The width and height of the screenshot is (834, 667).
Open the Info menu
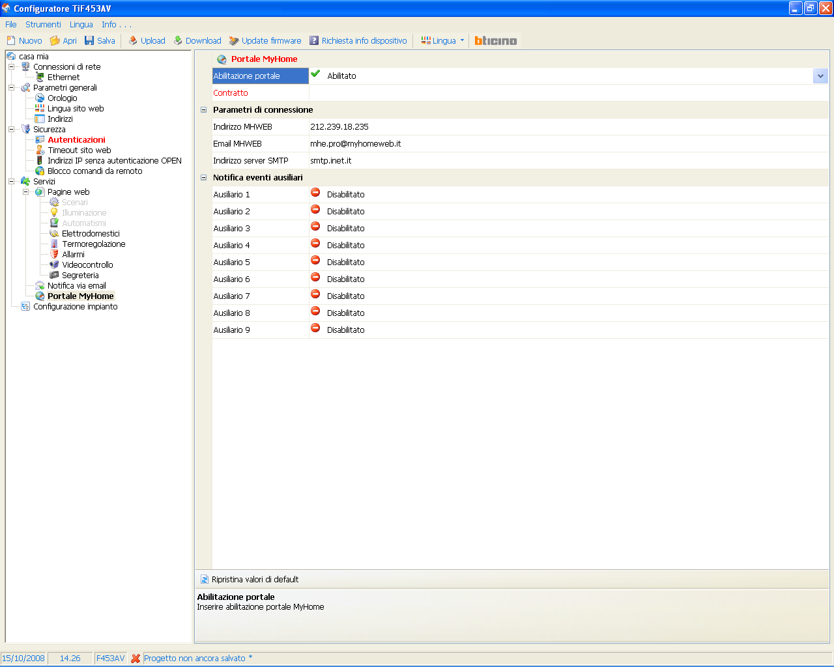(x=116, y=25)
